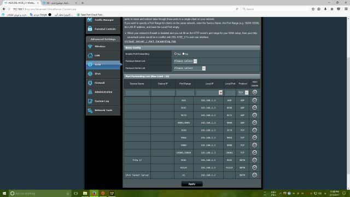Open the Protocol TCP dropdown
Image resolution: width=350 pixels, height=197 pixels.
point(243,92)
